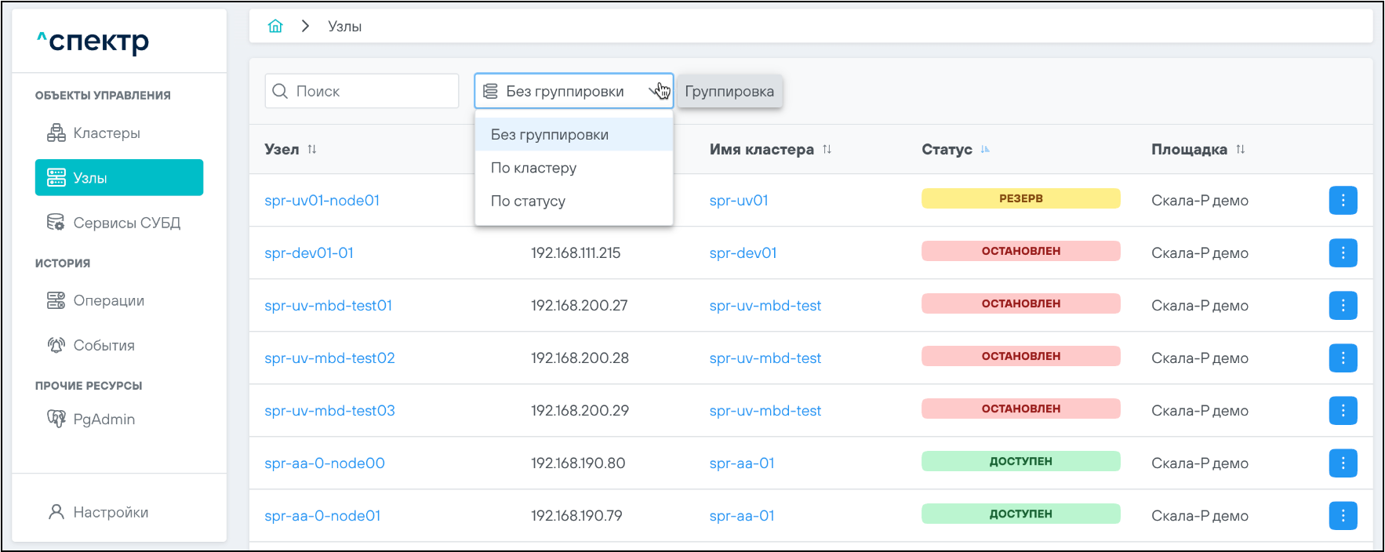Image resolution: width=1385 pixels, height=552 pixels.
Task: Open actions menu for spr-uv01-node01 row
Action: pos(1343,200)
